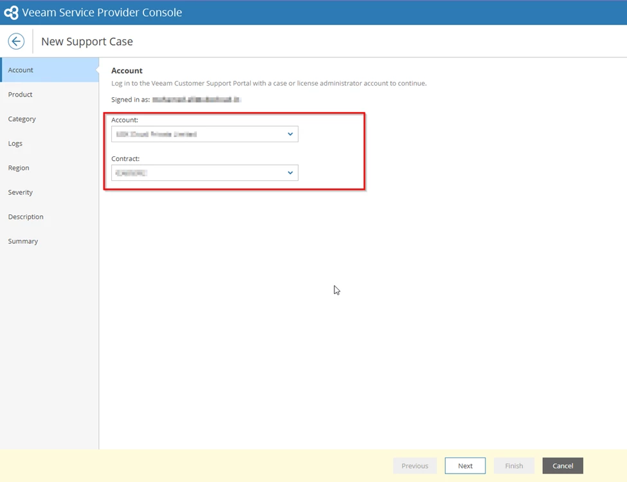The height and width of the screenshot is (482, 627).
Task: Click the disabled Previous button
Action: click(415, 466)
